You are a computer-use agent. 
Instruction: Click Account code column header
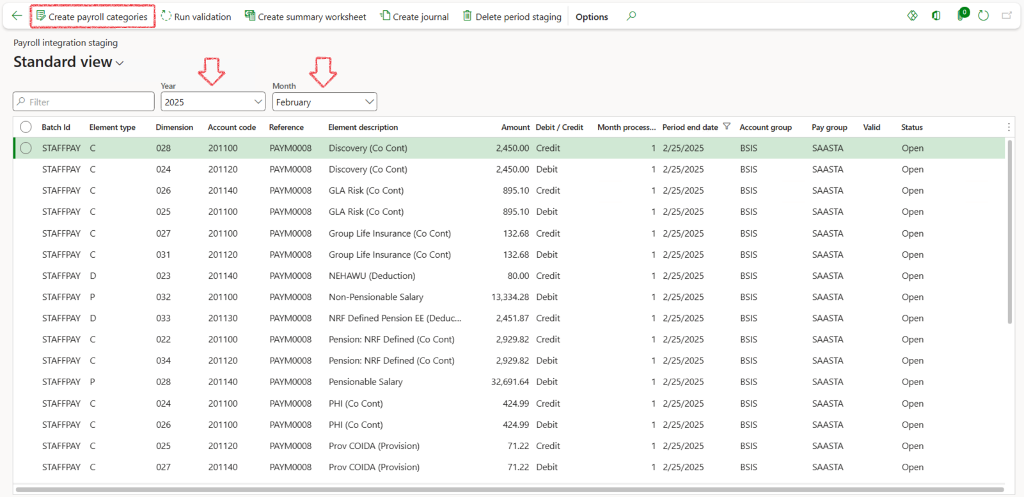click(232, 127)
